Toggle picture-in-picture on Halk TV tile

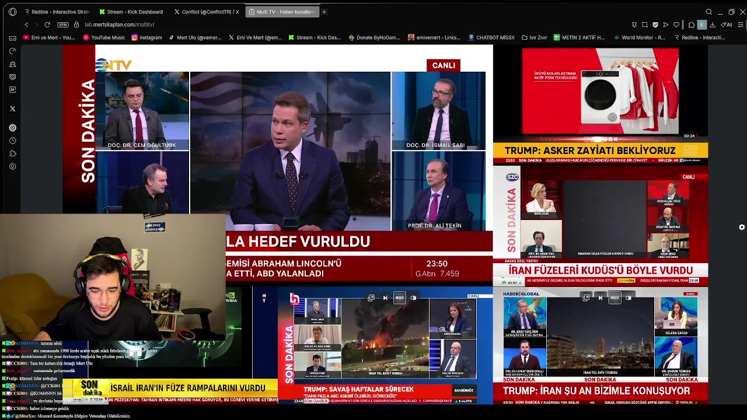371,297
